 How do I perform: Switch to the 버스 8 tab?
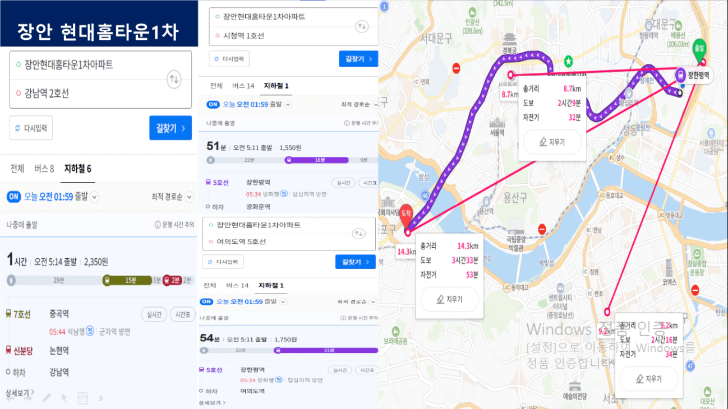(44, 169)
